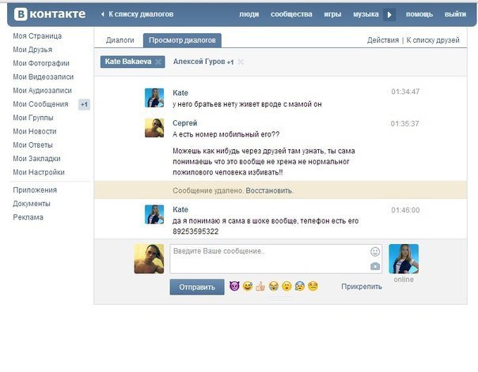
Task: Open Мои Друзья in sidebar
Action: point(32,50)
